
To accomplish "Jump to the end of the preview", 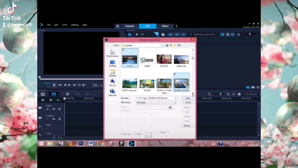I will pos(74,85).
